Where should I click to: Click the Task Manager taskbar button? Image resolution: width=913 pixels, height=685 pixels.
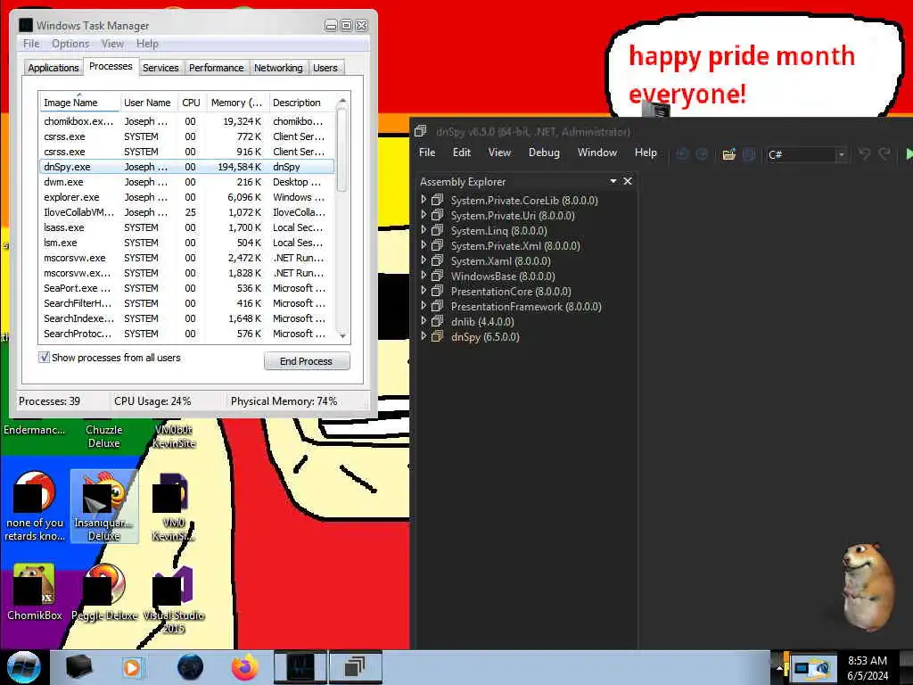tap(301, 667)
